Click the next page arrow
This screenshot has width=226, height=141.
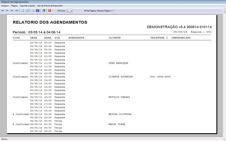[x=12, y=11]
